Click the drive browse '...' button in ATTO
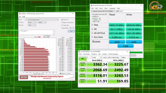 26,20
